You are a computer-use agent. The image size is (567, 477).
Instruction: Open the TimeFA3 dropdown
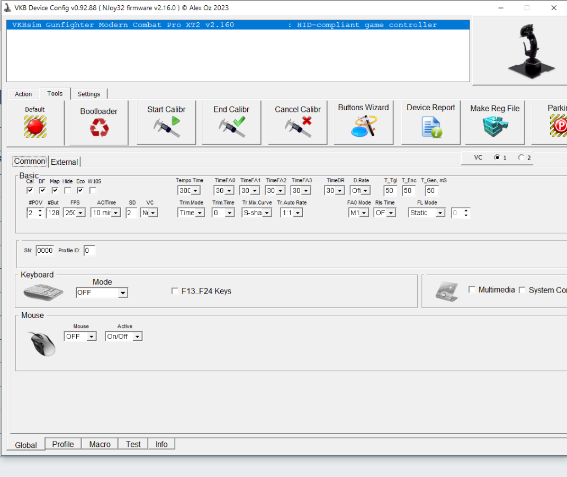click(x=307, y=191)
